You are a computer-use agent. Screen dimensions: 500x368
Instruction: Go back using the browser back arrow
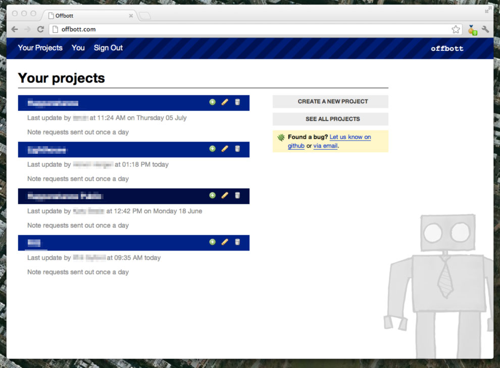pyautogui.click(x=15, y=29)
